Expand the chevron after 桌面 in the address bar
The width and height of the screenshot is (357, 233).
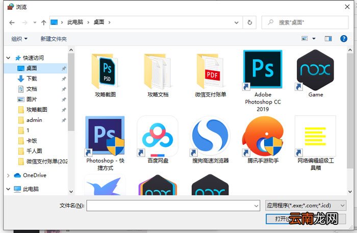[x=110, y=22]
